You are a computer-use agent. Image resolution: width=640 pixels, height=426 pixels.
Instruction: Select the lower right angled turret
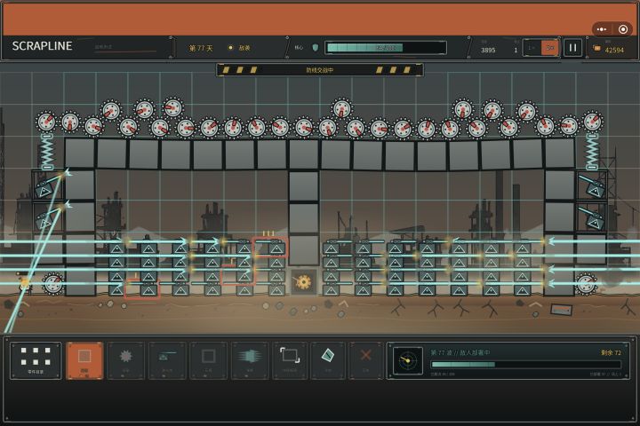(x=592, y=217)
